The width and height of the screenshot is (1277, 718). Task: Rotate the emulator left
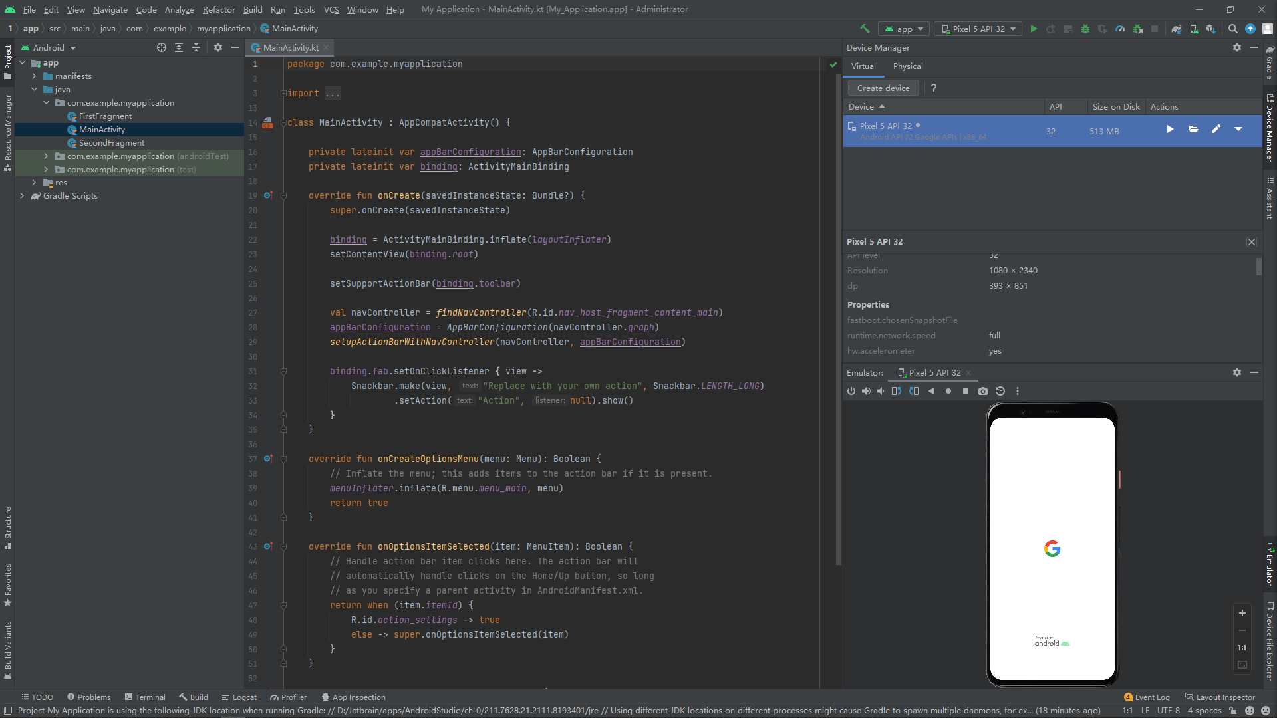pyautogui.click(x=896, y=391)
